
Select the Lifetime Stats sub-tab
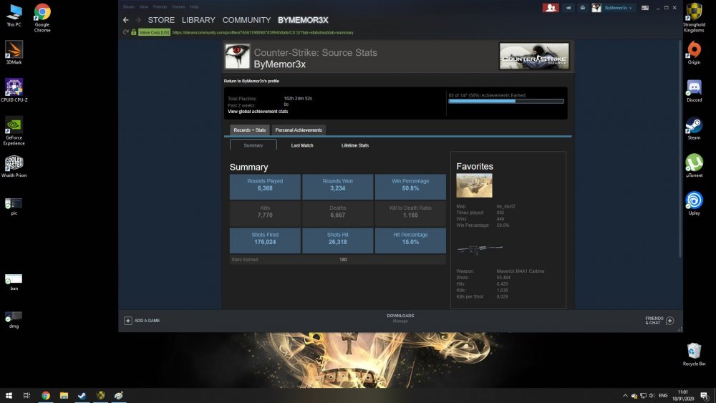pyautogui.click(x=354, y=145)
